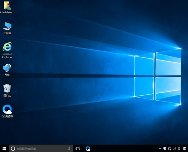Expand hidden system tray icons chevron
This screenshot has height=152, width=188.
point(160,149)
